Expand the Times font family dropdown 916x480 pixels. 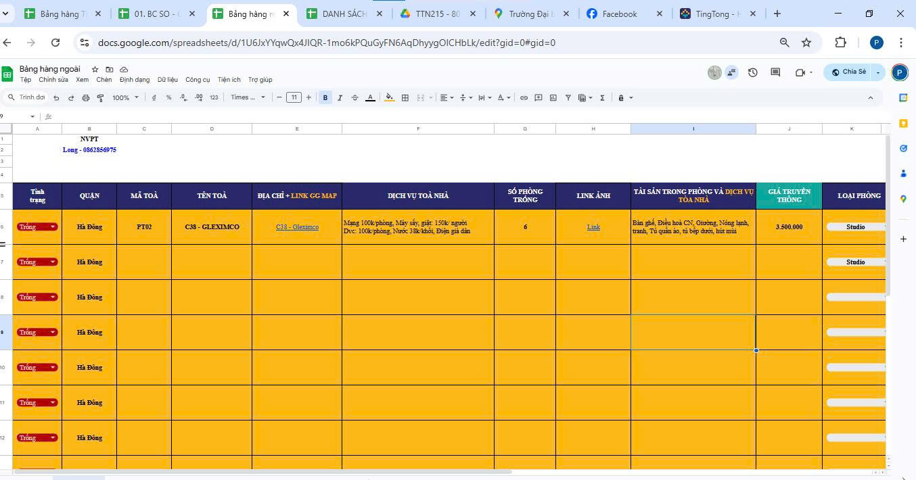248,98
